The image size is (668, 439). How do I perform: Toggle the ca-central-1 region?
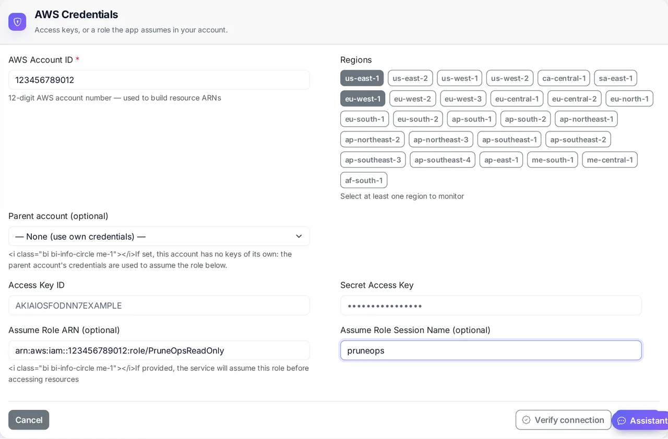564,78
